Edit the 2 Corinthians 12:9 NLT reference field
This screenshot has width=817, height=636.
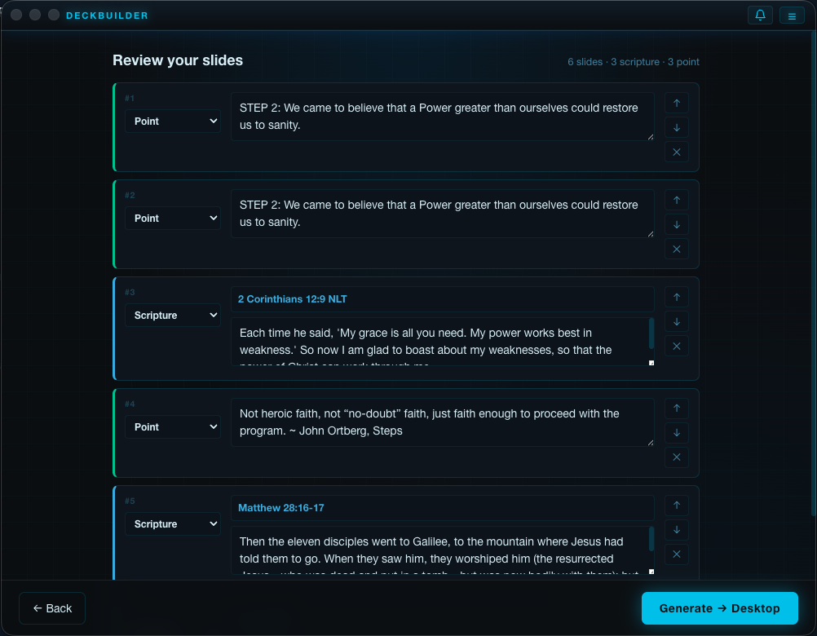[x=443, y=299]
